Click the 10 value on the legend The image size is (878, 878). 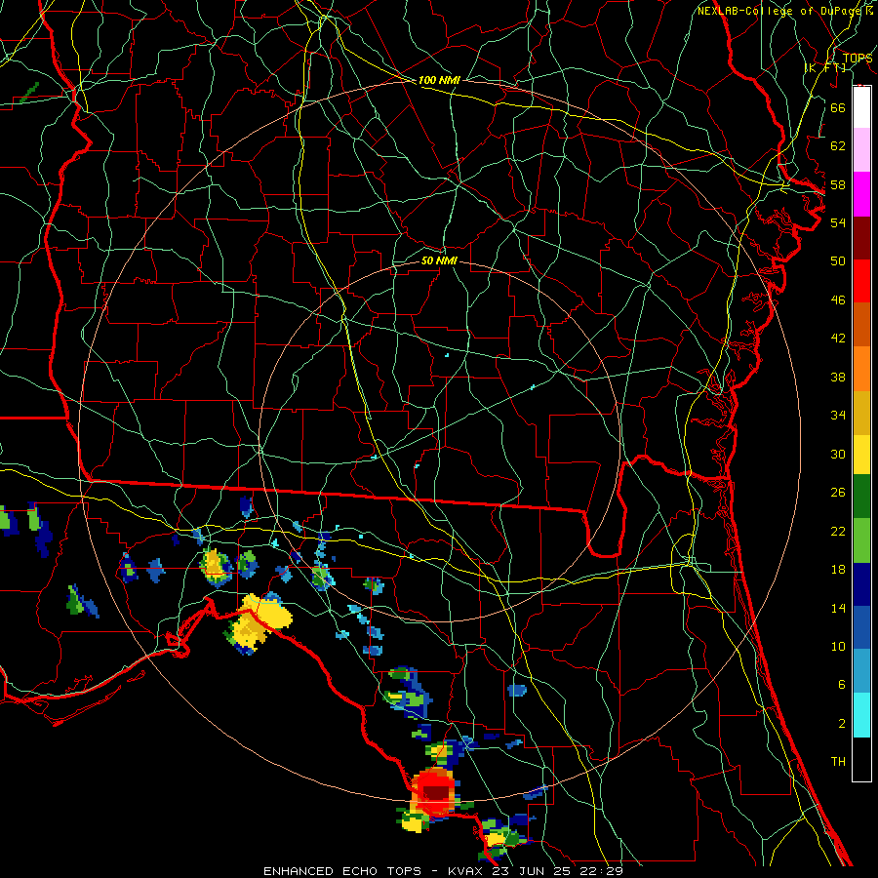838,647
